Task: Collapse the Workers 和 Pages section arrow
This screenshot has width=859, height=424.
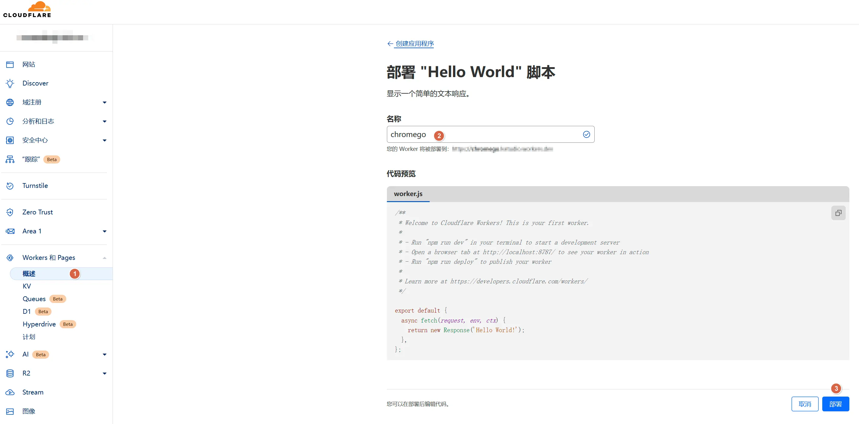Action: click(x=104, y=258)
